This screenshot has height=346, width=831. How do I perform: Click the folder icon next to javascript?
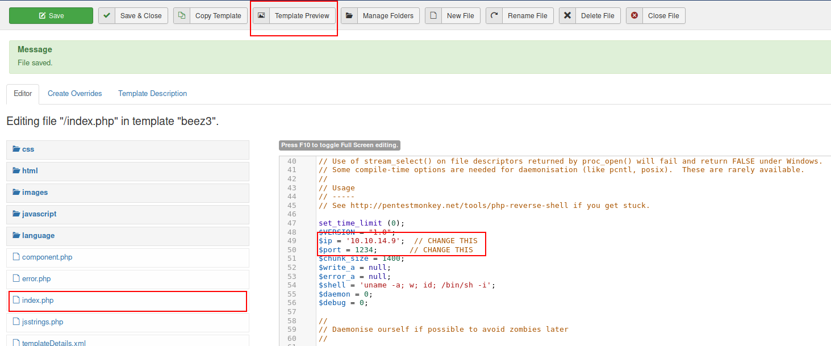pyautogui.click(x=16, y=214)
